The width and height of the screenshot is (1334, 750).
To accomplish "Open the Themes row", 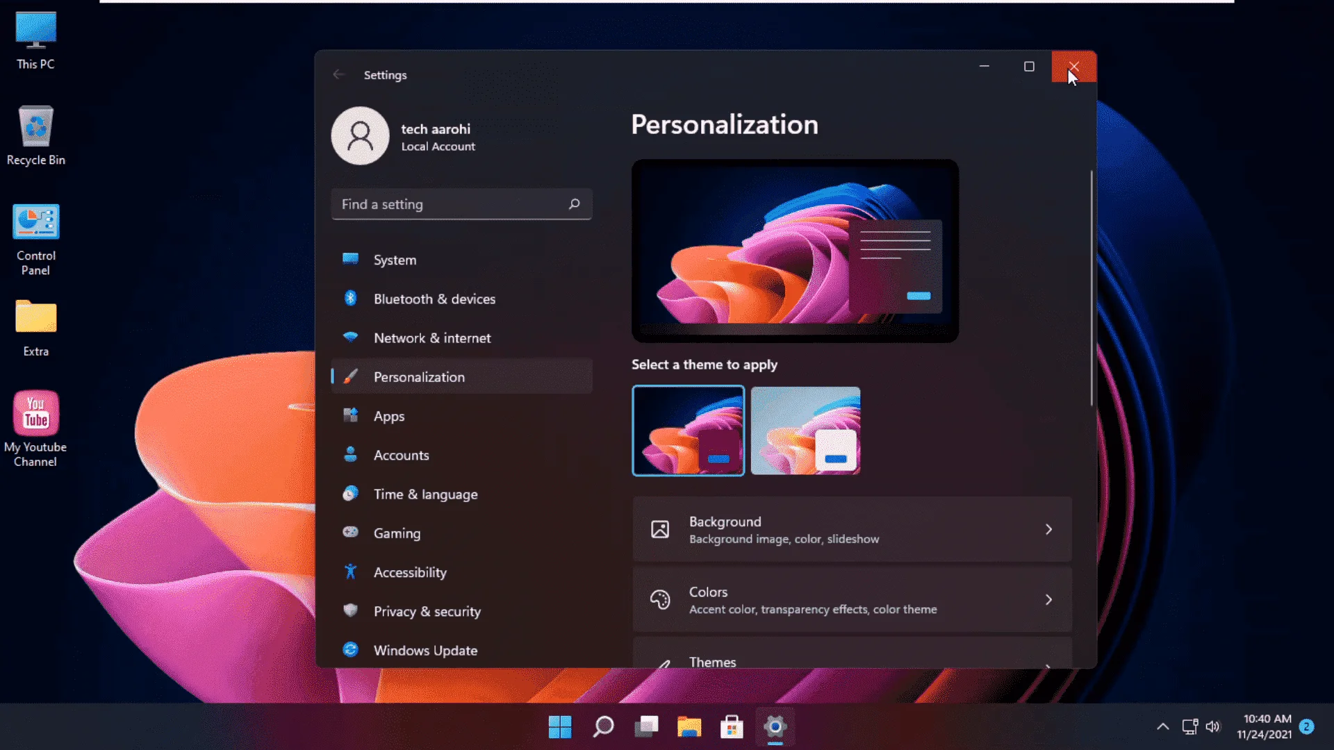I will point(852,653).
